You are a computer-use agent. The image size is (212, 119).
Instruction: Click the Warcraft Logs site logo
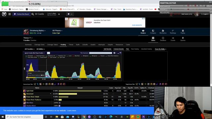[4, 14]
